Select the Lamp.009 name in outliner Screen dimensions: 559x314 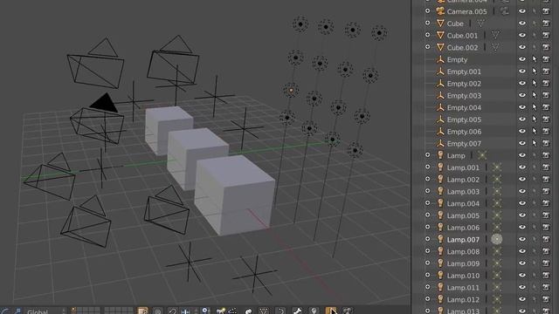463,263
